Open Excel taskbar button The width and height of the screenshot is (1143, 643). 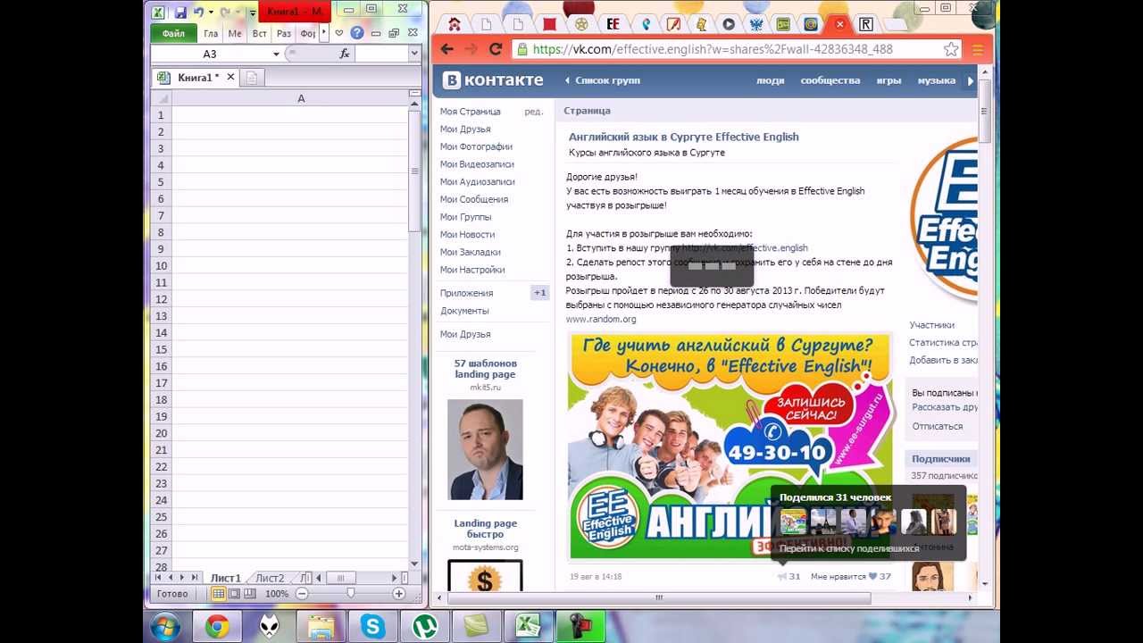528,627
